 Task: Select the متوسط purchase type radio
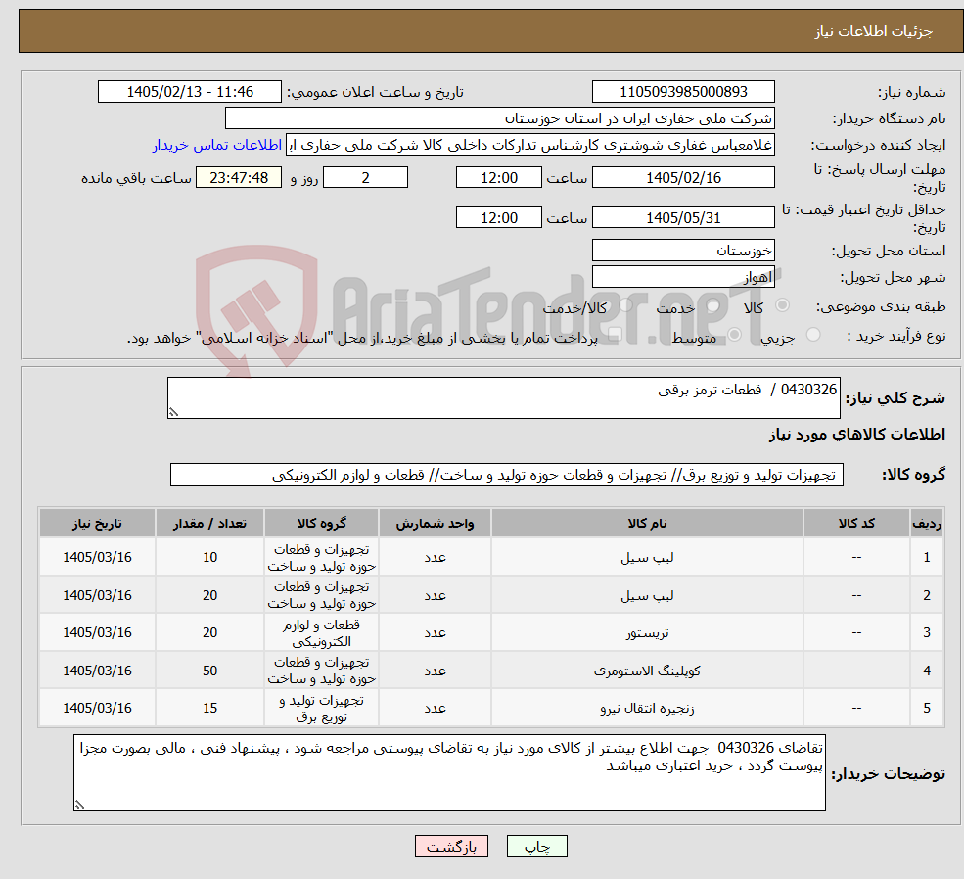[x=735, y=335]
